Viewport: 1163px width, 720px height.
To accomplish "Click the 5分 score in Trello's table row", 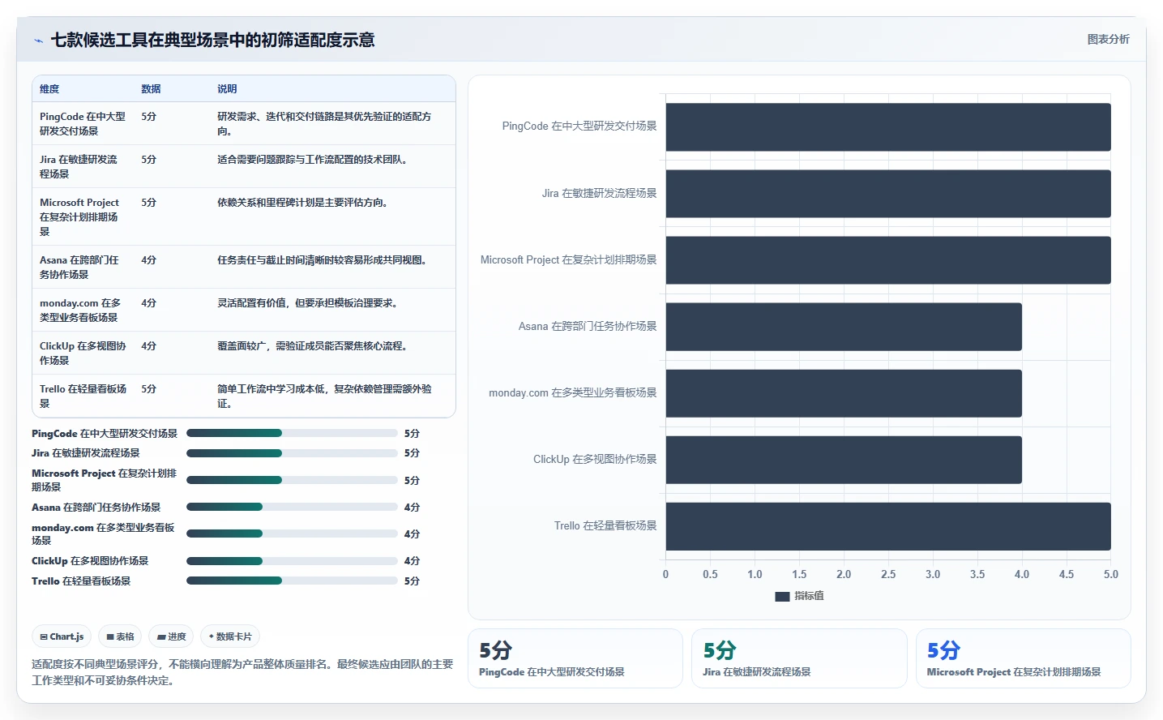I will point(148,389).
